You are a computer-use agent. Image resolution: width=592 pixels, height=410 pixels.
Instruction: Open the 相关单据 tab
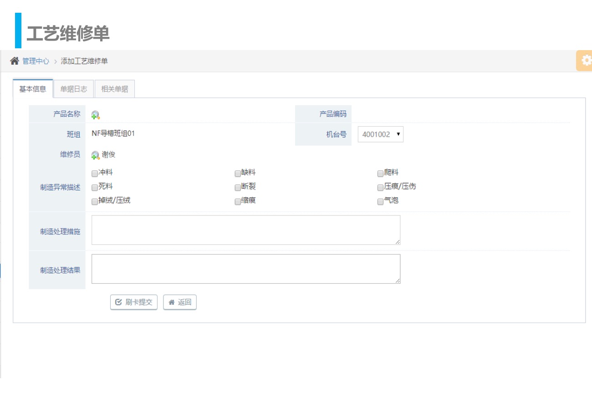(115, 89)
